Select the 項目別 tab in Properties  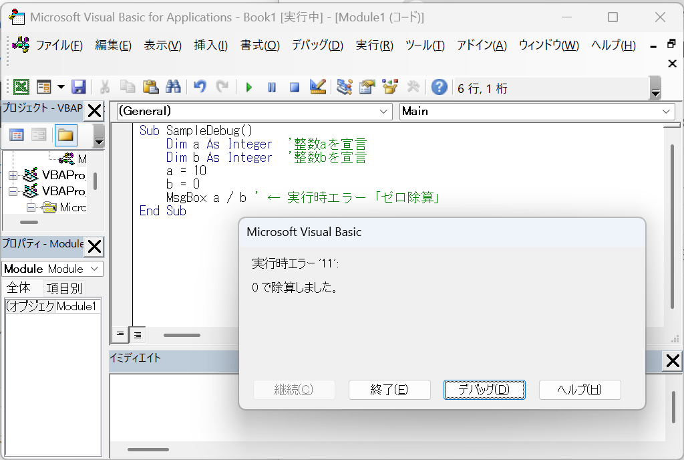pos(64,288)
